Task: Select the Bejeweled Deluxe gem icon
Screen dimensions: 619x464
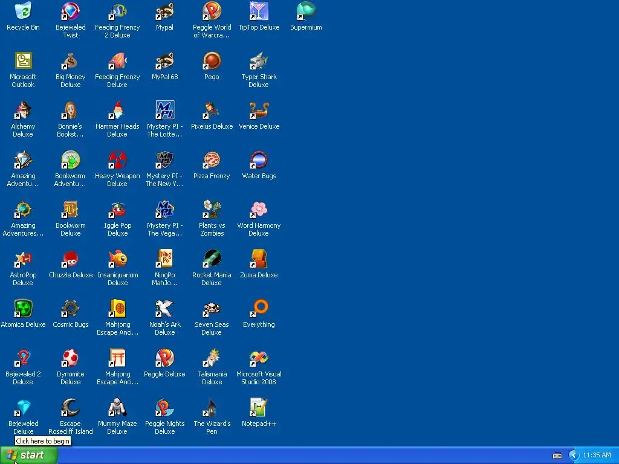Action: pyautogui.click(x=23, y=407)
